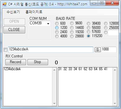This screenshot has height=109, width=121.
Task: Click the application icon in title bar
Action: (5, 4)
